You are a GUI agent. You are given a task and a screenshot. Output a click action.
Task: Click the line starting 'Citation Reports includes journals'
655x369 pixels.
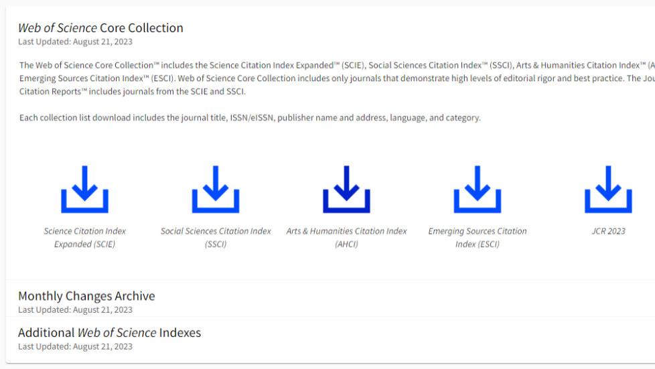click(133, 92)
